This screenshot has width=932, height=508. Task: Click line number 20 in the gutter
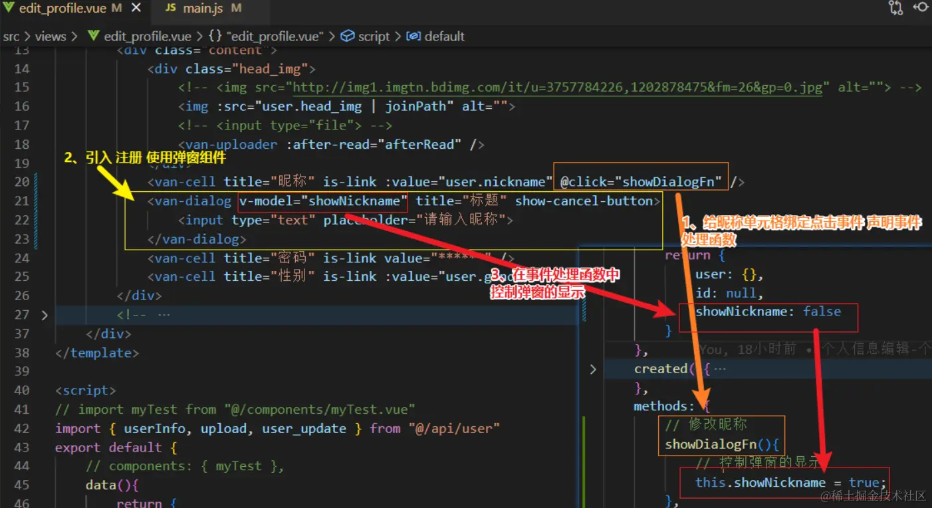coord(22,182)
